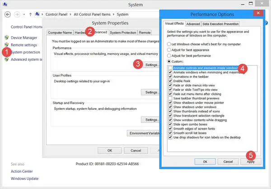This screenshot has height=189, width=271.
Task: Click the Up one level arrow
Action: pyautogui.click(x=30, y=14)
